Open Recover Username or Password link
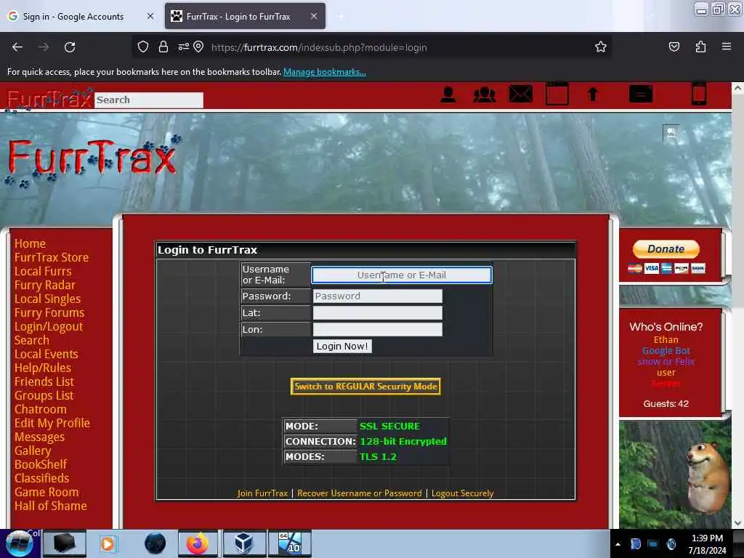 (359, 493)
